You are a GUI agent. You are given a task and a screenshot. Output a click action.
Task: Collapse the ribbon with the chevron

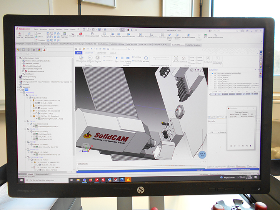(261, 42)
